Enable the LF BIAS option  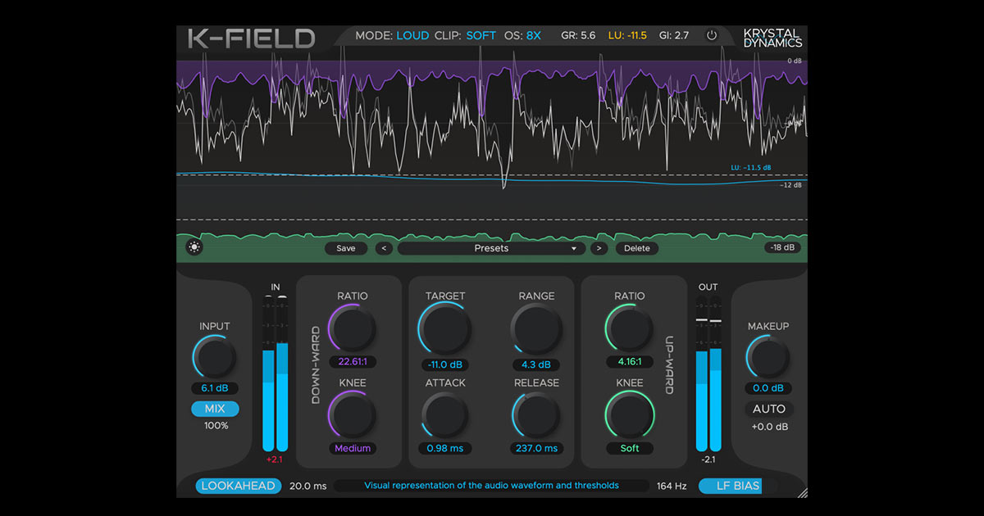pos(731,485)
